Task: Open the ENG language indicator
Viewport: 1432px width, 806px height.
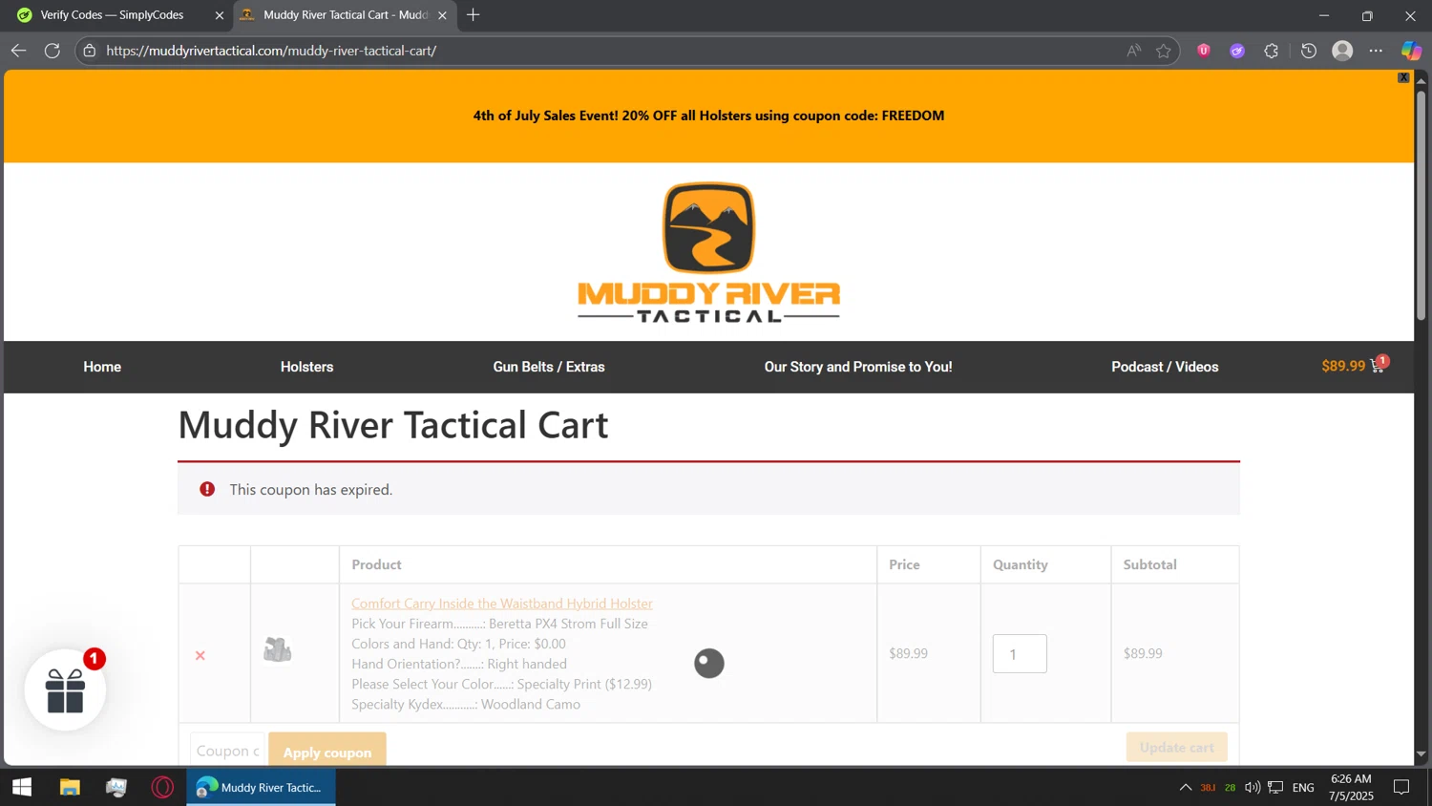Action: 1303,787
